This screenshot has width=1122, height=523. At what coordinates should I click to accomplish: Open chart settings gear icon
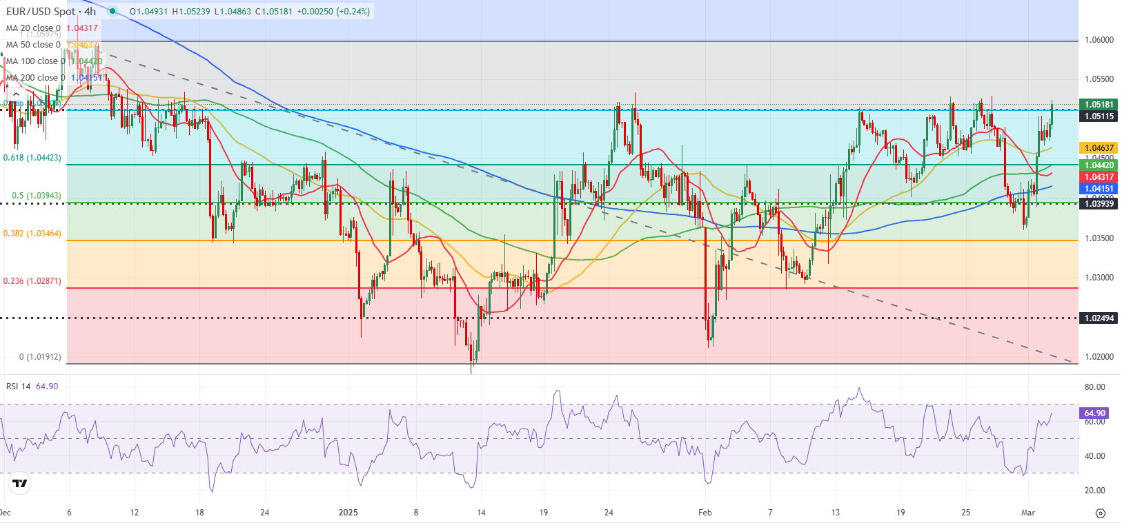[1100, 513]
